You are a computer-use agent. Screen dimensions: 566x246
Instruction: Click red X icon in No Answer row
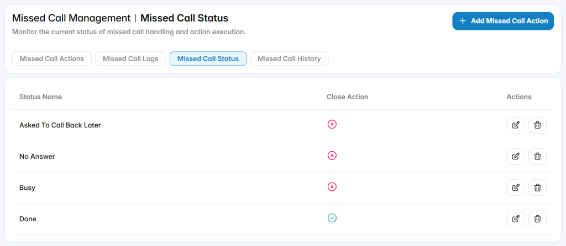pyautogui.click(x=332, y=156)
